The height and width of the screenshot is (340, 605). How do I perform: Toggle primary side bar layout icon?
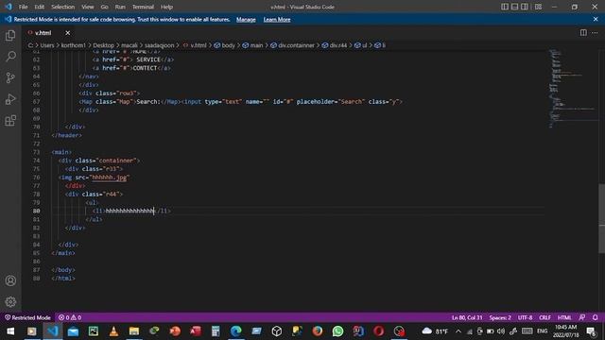pos(504,7)
